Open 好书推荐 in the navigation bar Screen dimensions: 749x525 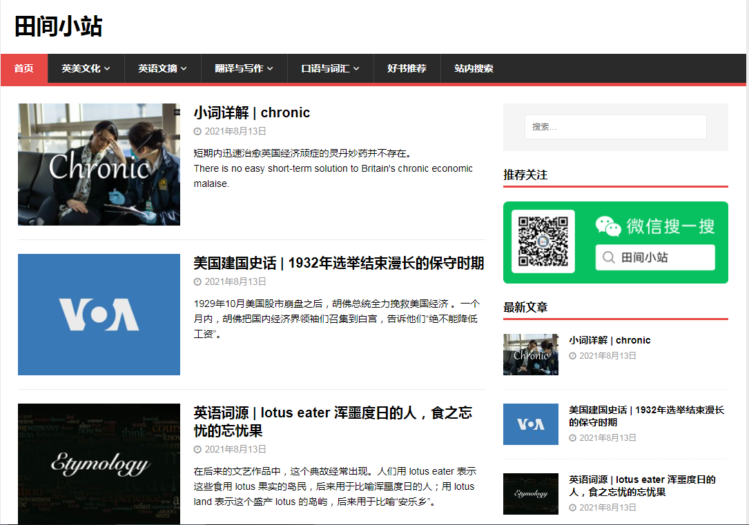tap(407, 68)
